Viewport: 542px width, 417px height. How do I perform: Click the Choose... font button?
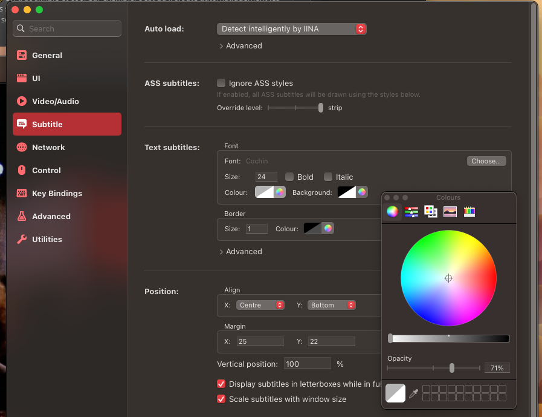486,161
